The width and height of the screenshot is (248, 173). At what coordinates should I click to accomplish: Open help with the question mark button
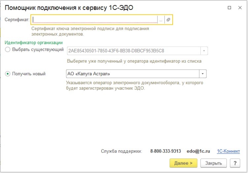(235, 163)
